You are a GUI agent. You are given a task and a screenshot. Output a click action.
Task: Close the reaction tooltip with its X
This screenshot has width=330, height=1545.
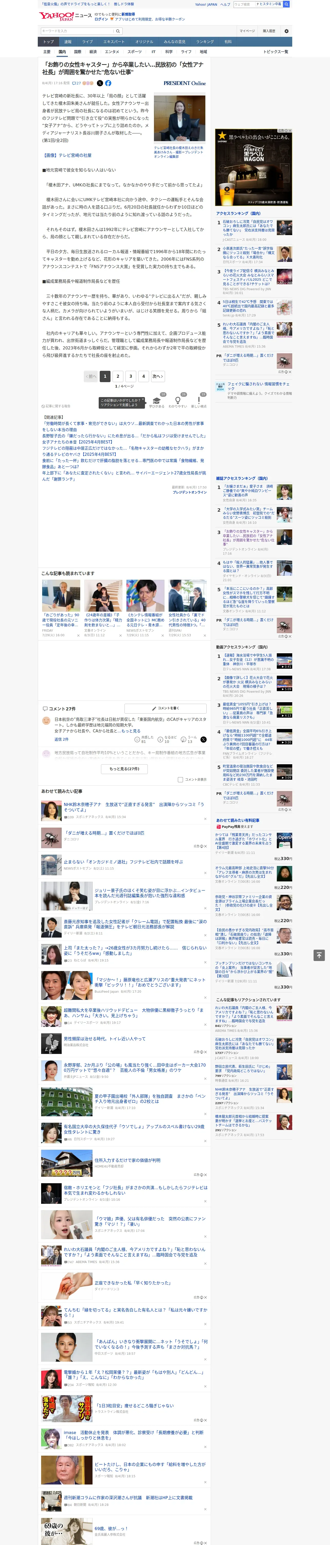(x=143, y=399)
